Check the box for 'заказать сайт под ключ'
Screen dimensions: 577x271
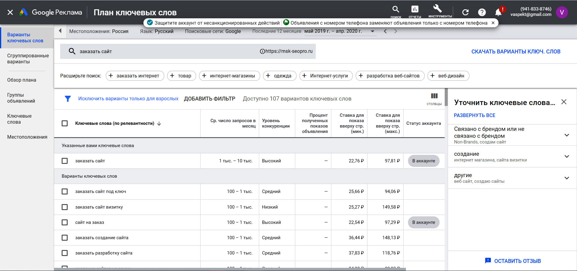pyautogui.click(x=65, y=191)
